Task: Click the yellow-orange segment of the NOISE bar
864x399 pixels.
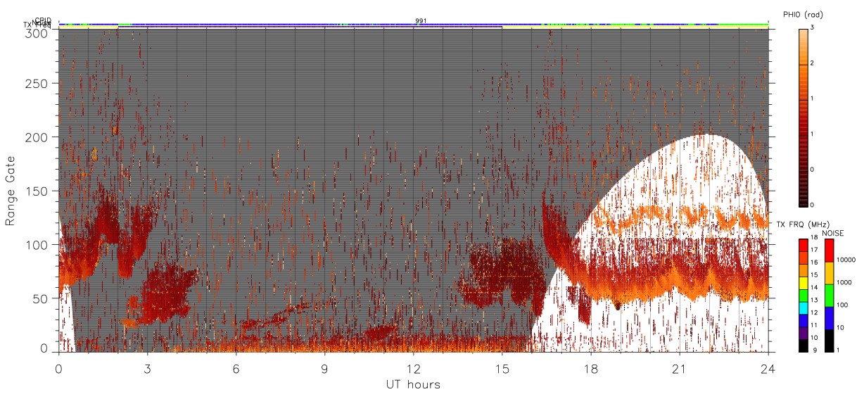Action: point(830,273)
